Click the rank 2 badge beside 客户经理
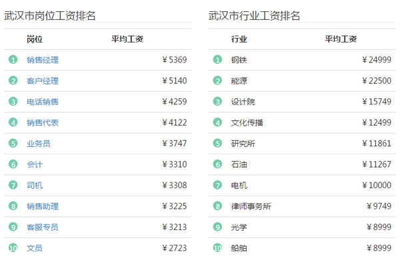This screenshot has width=400, height=266. click(x=13, y=80)
